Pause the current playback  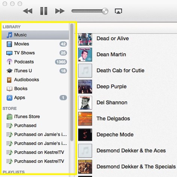pyautogui.click(x=44, y=11)
